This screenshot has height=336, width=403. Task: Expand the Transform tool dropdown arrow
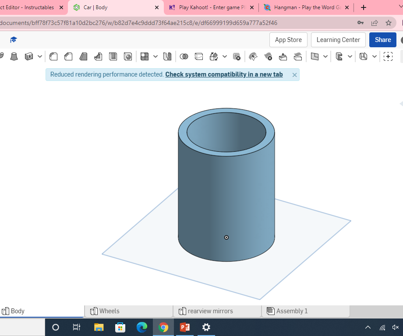[x=225, y=56]
